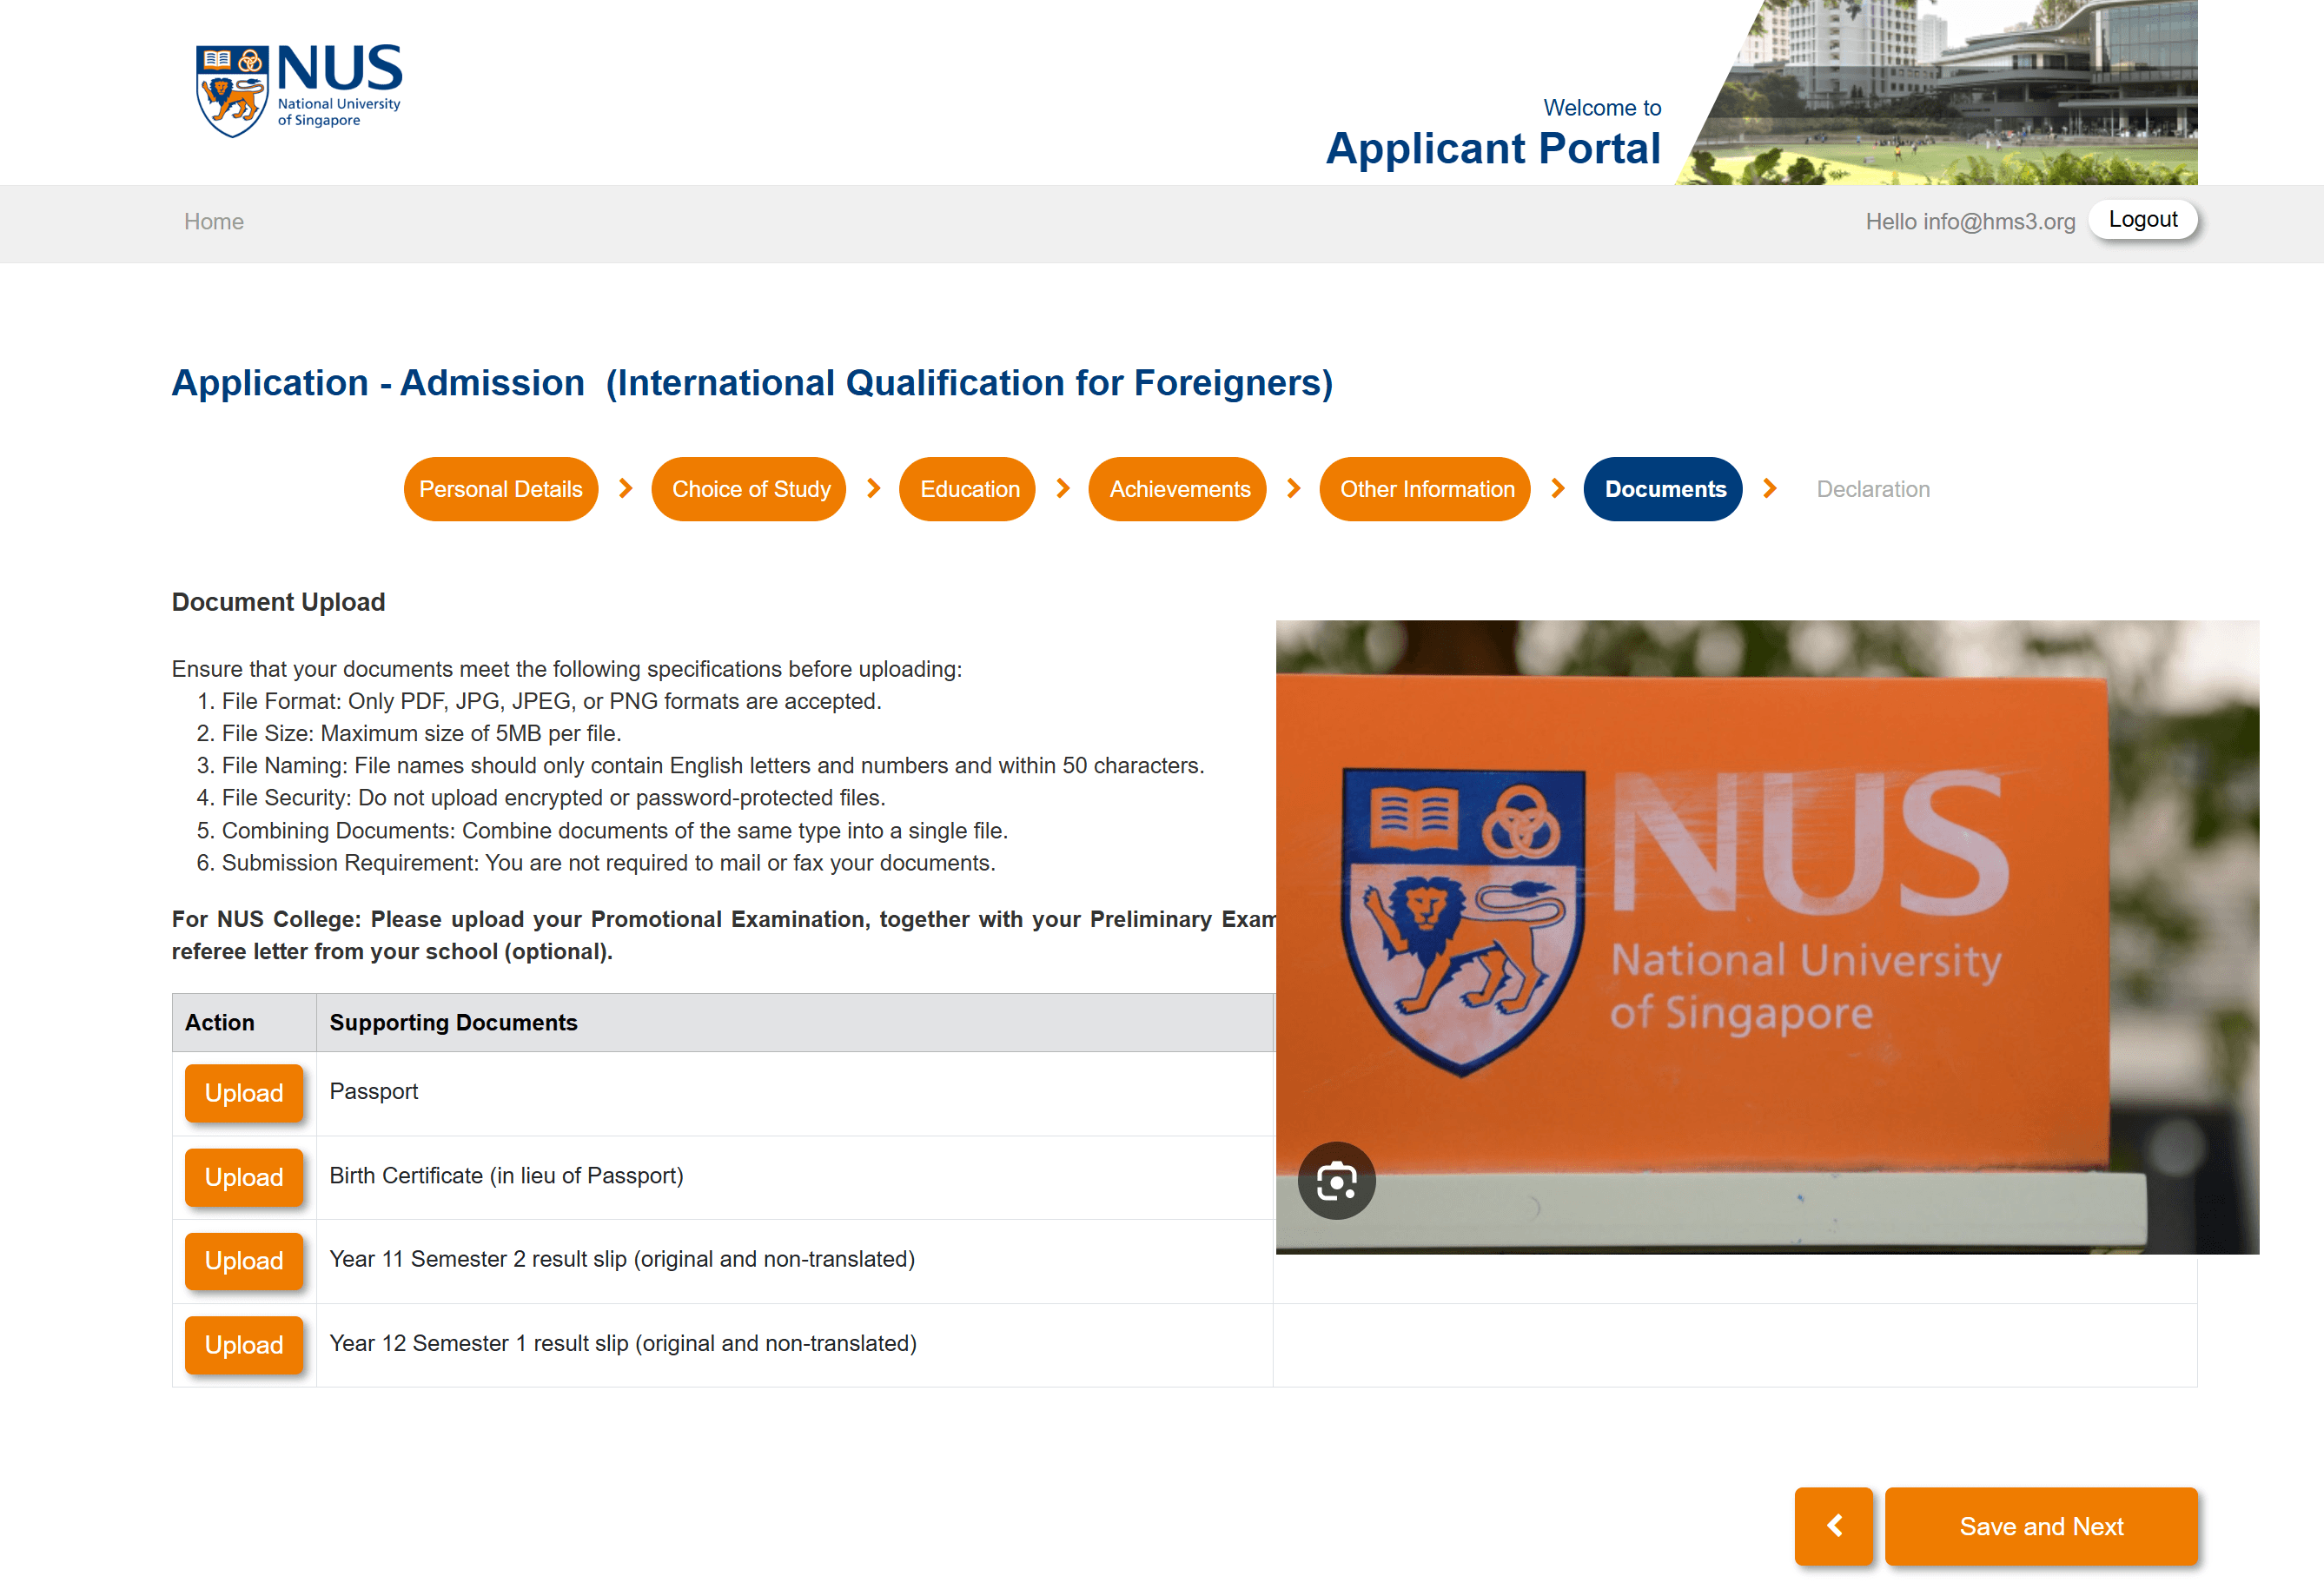Click the active Documents step
The height and width of the screenshot is (1583, 2324).
1664,489
